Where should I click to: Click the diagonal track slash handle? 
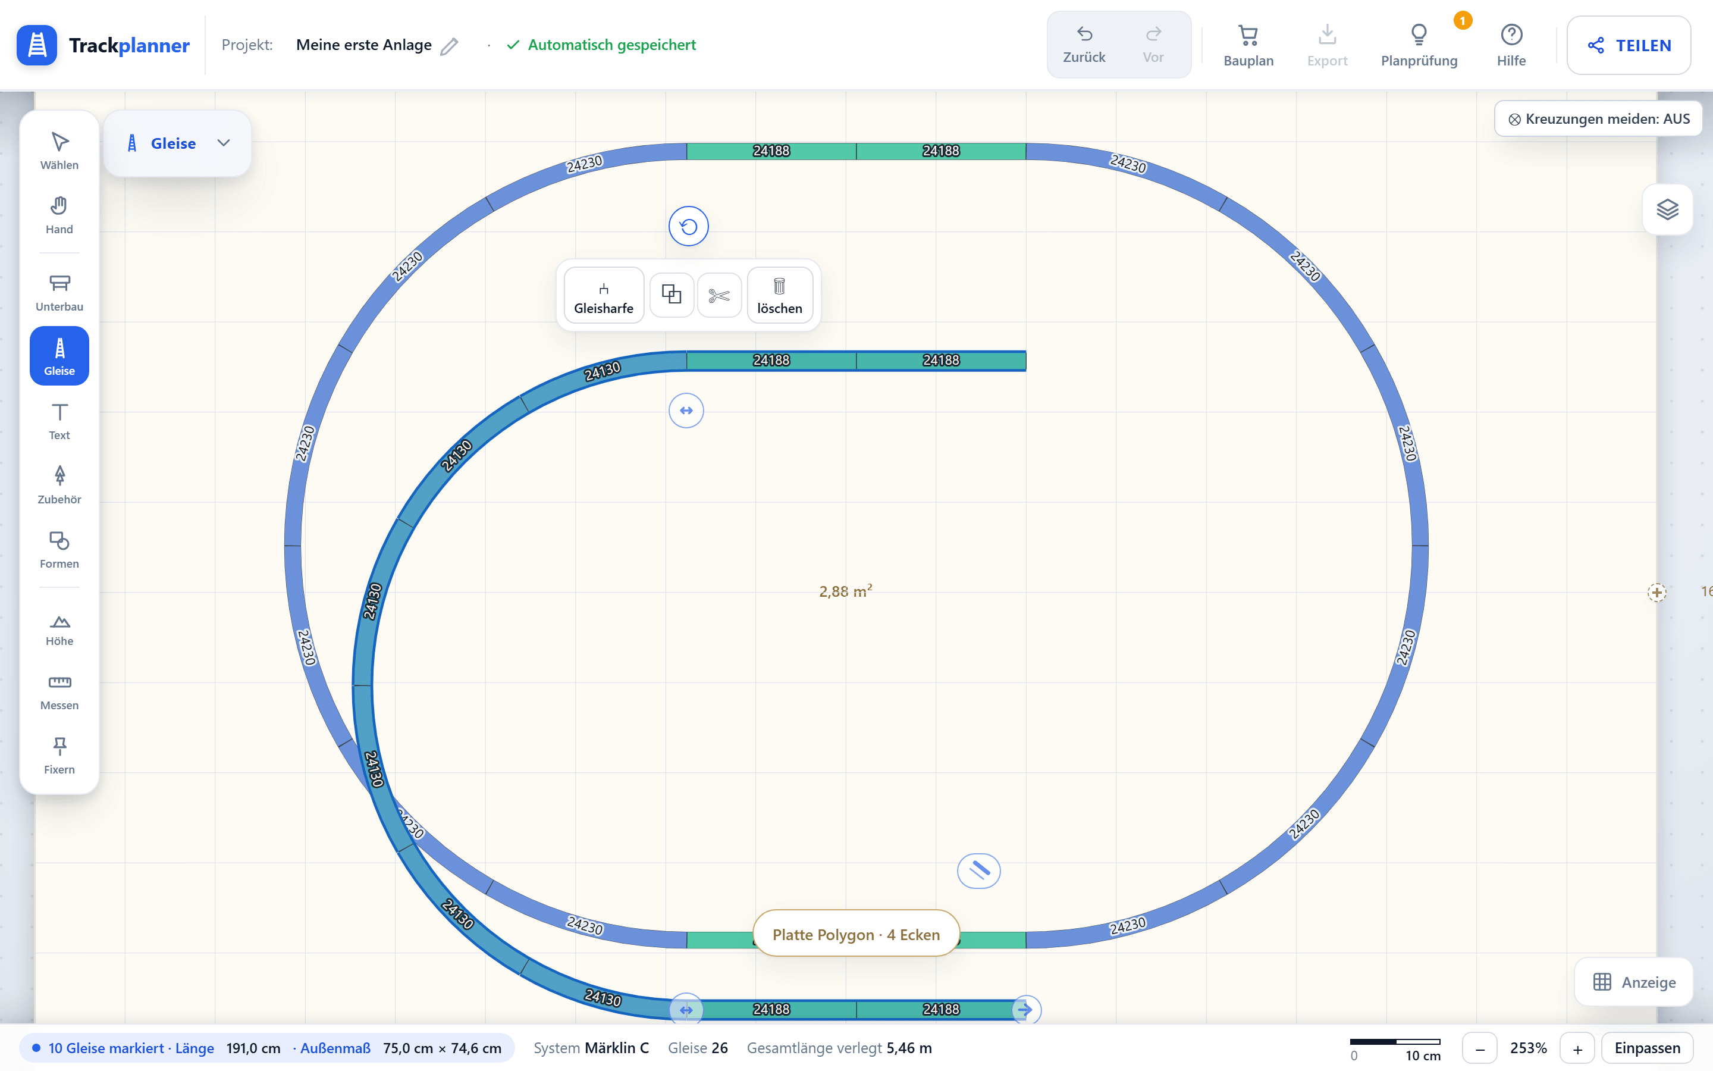(x=979, y=870)
